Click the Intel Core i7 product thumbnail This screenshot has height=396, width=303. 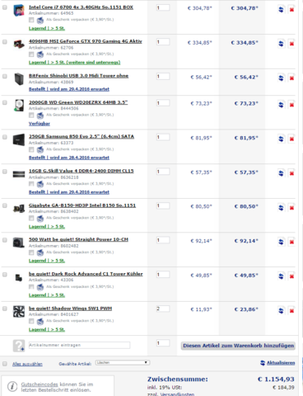click(19, 11)
